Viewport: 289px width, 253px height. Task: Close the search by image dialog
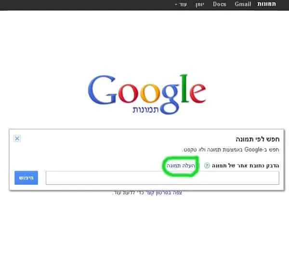(x=17, y=139)
